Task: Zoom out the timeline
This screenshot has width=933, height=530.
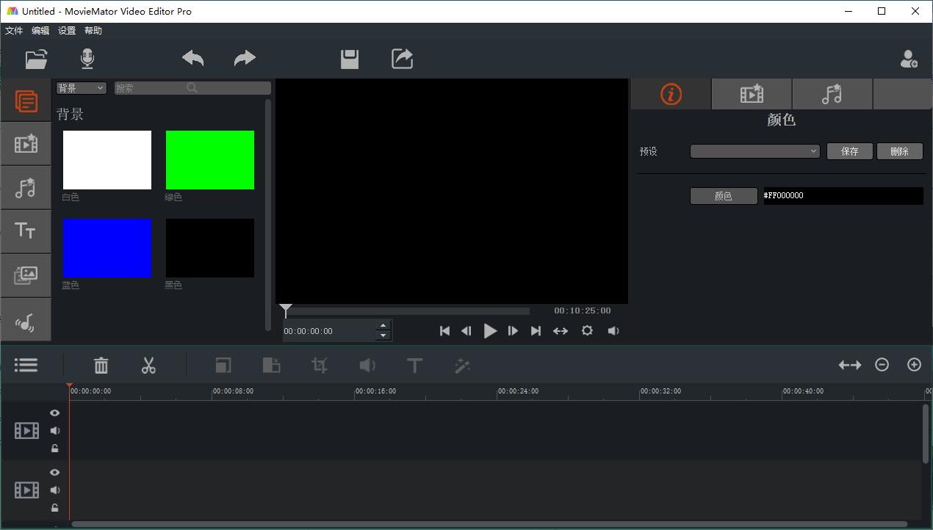Action: 882,365
